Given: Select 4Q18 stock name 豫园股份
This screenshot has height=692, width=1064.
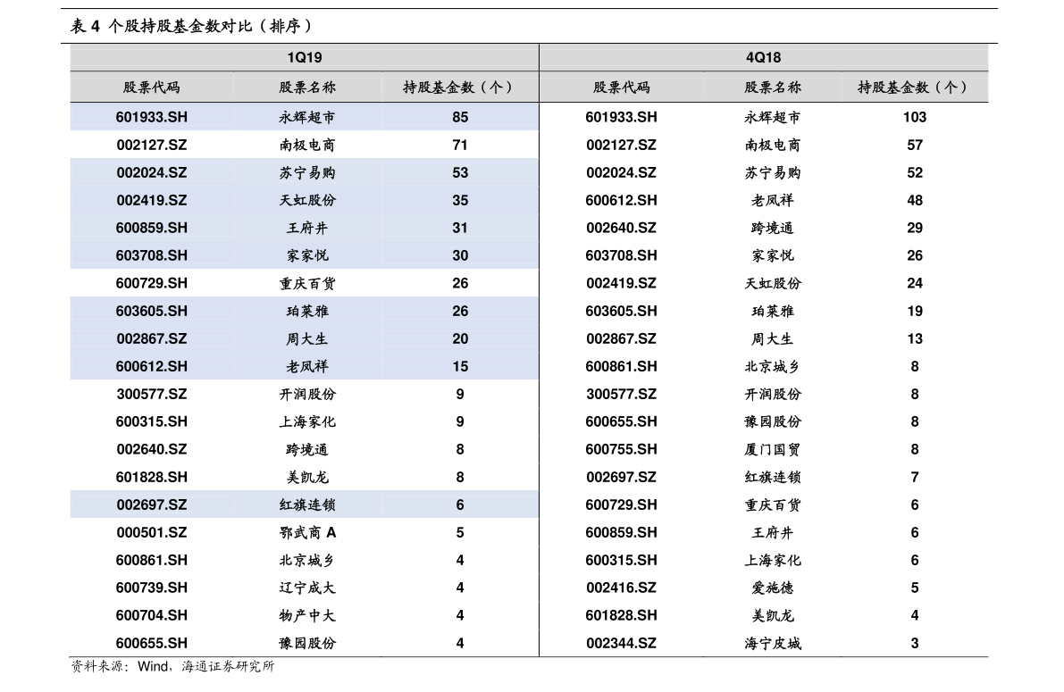Looking at the screenshot, I should click(x=772, y=422).
